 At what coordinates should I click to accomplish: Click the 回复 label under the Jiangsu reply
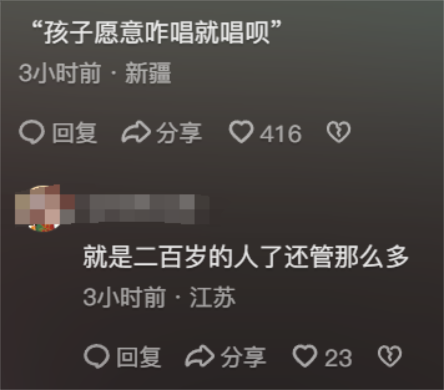(139, 357)
